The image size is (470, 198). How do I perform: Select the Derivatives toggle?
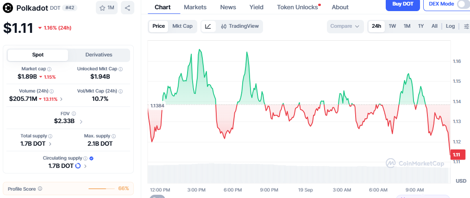pos(99,55)
